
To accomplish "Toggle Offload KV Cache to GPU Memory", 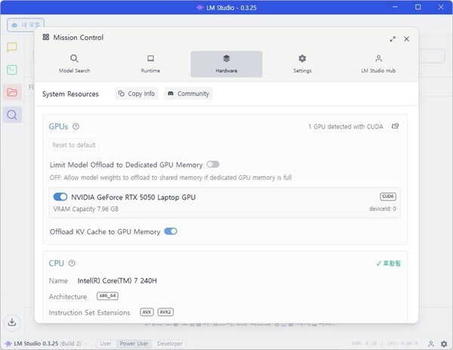I will click(171, 231).
